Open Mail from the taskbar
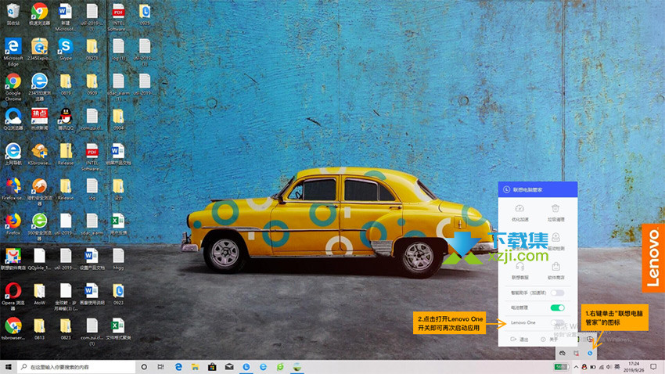 pos(229,367)
